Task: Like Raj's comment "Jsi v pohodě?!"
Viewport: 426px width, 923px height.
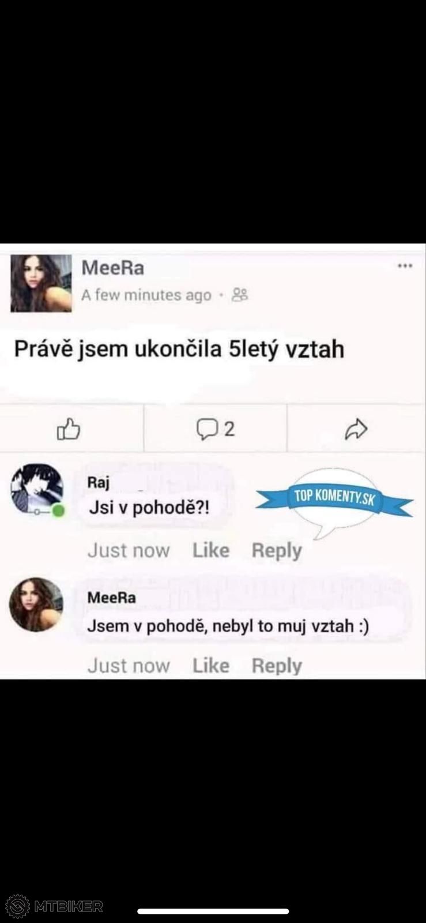Action: pyautogui.click(x=210, y=550)
